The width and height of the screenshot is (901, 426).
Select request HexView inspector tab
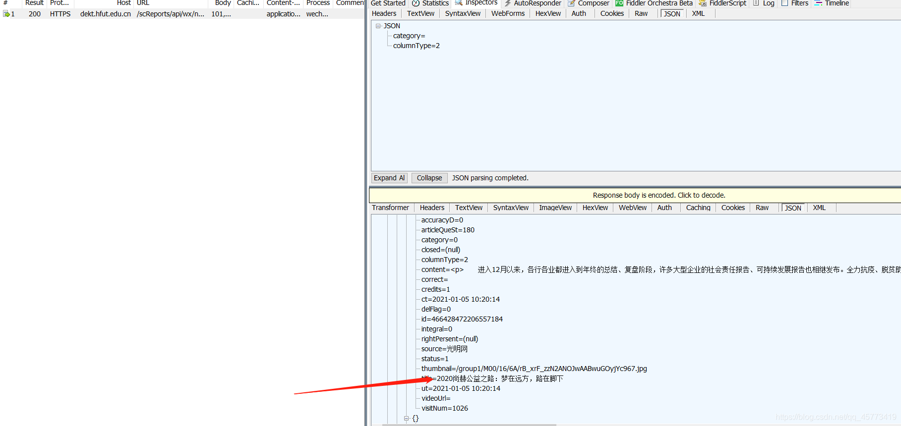(x=548, y=13)
